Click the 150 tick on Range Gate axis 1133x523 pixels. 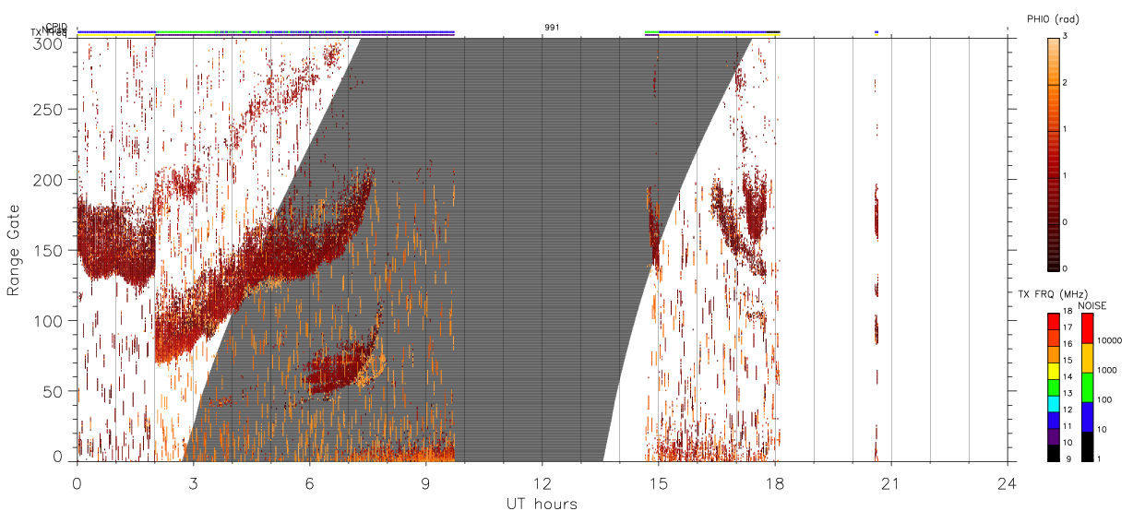click(x=49, y=250)
